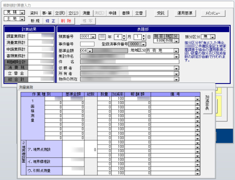Click the 備考 column header
Image resolution: width=235 pixels, height=180 pixels.
tap(176, 94)
